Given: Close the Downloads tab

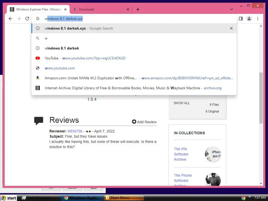Looking at the screenshot, I should 128,9.
